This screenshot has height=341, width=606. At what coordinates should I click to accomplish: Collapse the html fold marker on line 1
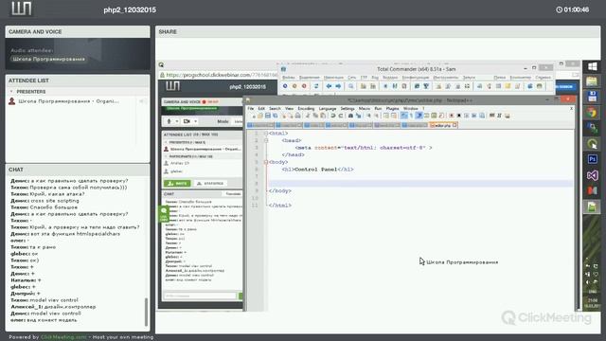tap(266, 134)
